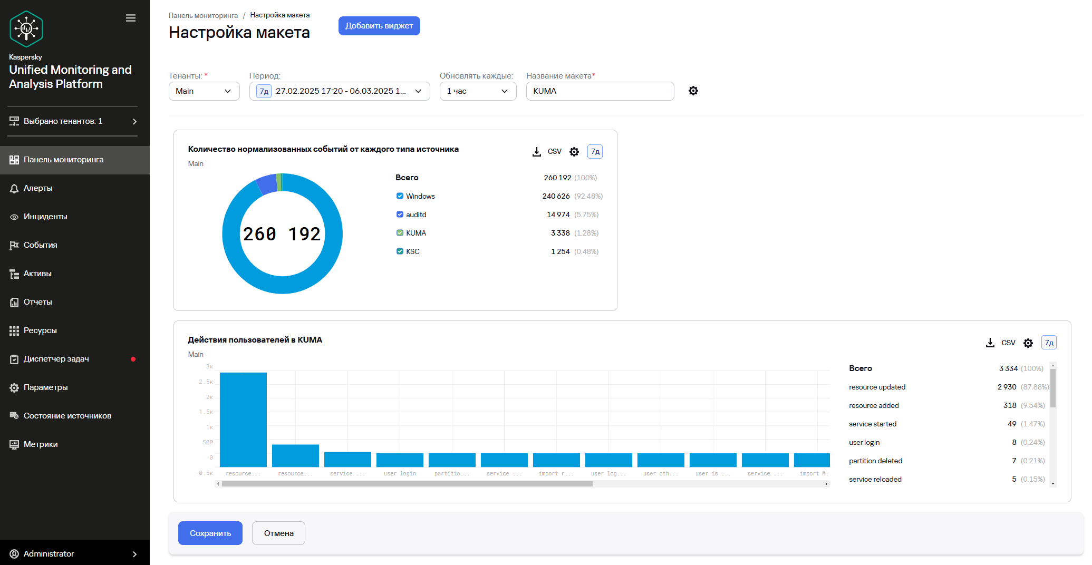Click the vertical scrollbar of actions legend
The image size is (1092, 565).
point(1053,388)
